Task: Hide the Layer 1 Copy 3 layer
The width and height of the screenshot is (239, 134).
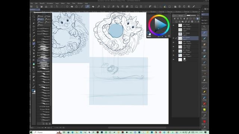Action: click(173, 25)
